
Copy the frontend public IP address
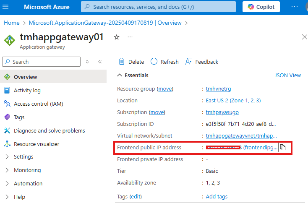(283, 147)
